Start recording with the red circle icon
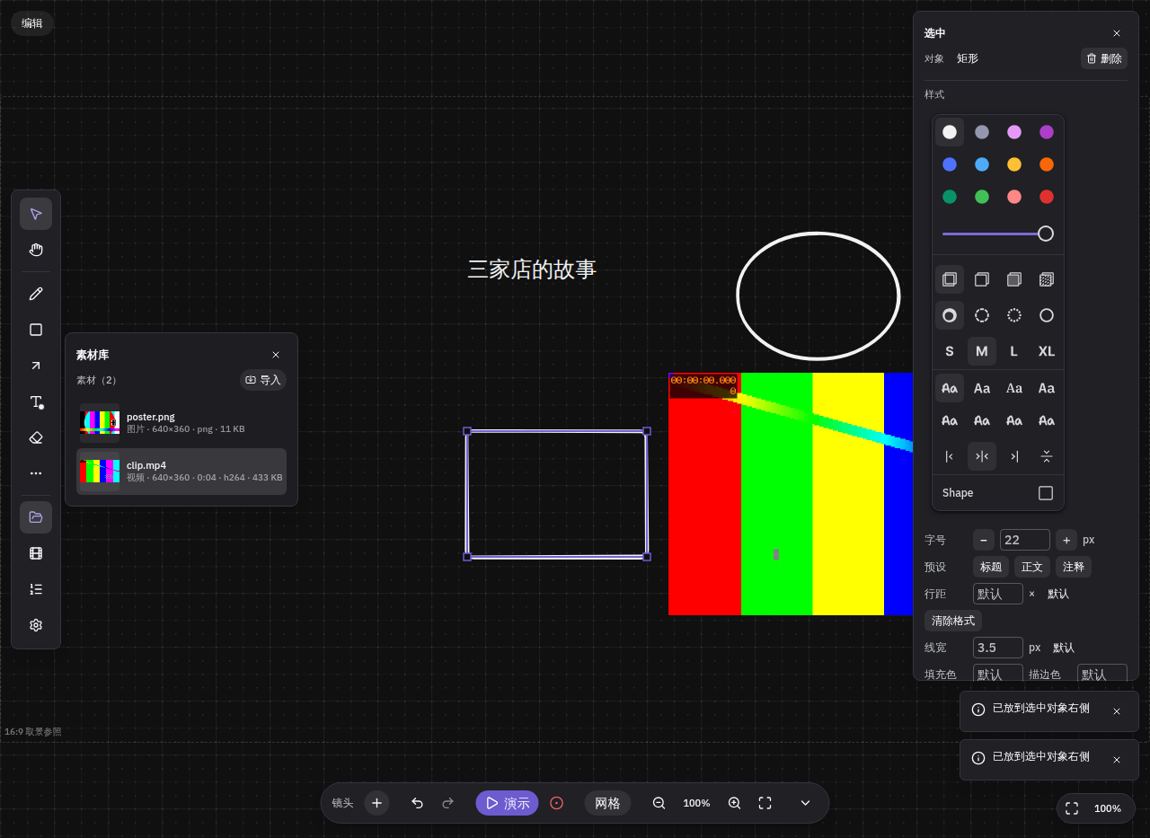Viewport: 1150px width, 838px height. (557, 803)
